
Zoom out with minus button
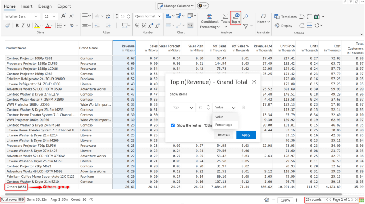tap(274, 200)
